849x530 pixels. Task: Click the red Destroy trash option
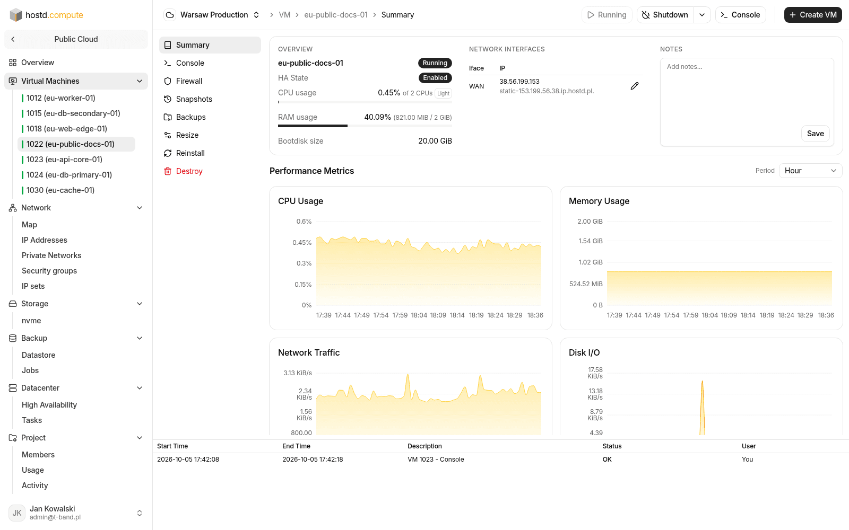click(210, 171)
